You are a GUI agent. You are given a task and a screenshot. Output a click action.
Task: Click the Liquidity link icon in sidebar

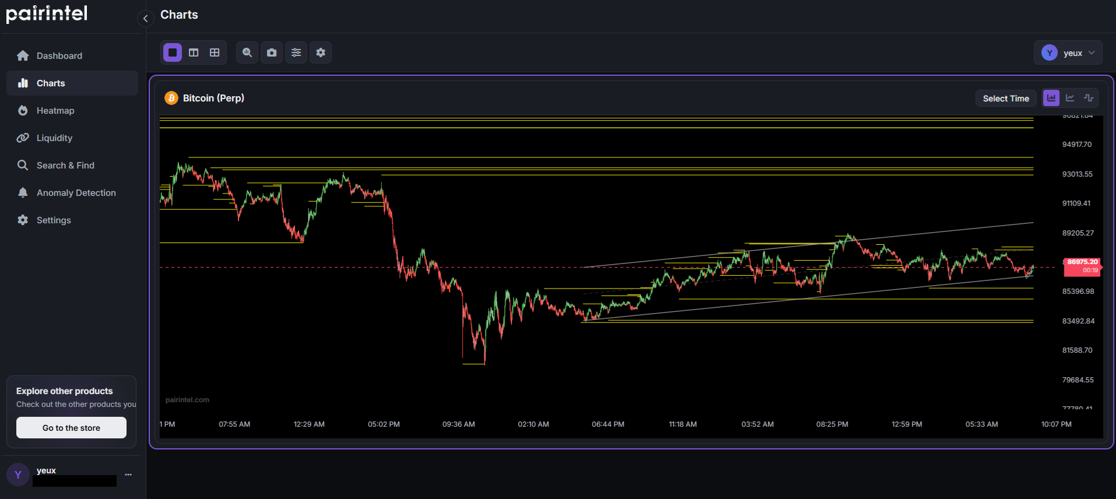pyautogui.click(x=23, y=138)
